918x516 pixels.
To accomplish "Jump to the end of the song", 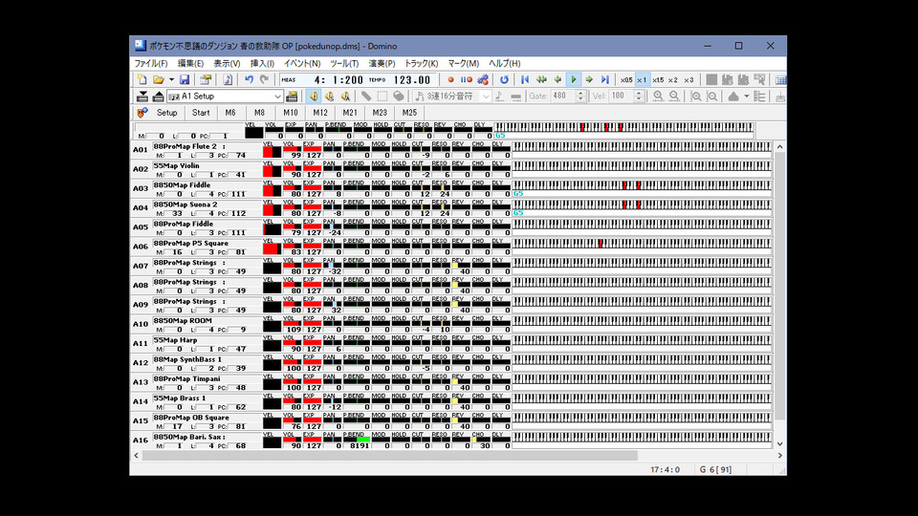I will (x=604, y=79).
